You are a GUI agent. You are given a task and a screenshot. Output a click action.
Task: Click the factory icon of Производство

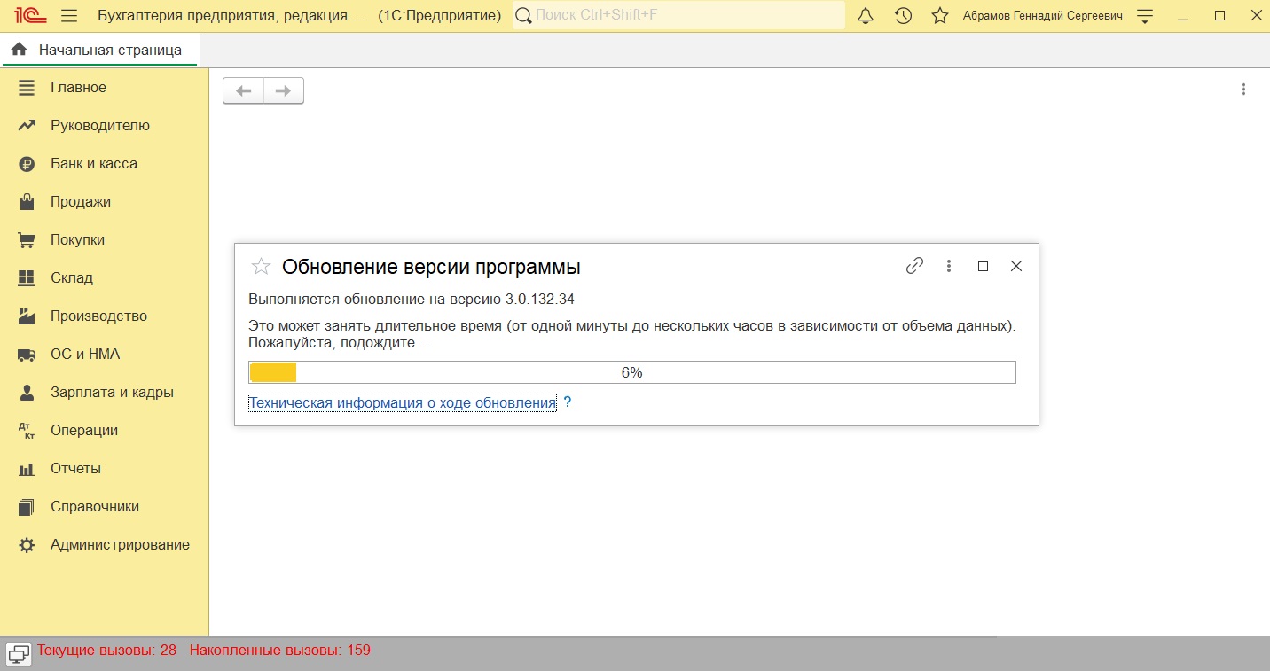point(27,316)
